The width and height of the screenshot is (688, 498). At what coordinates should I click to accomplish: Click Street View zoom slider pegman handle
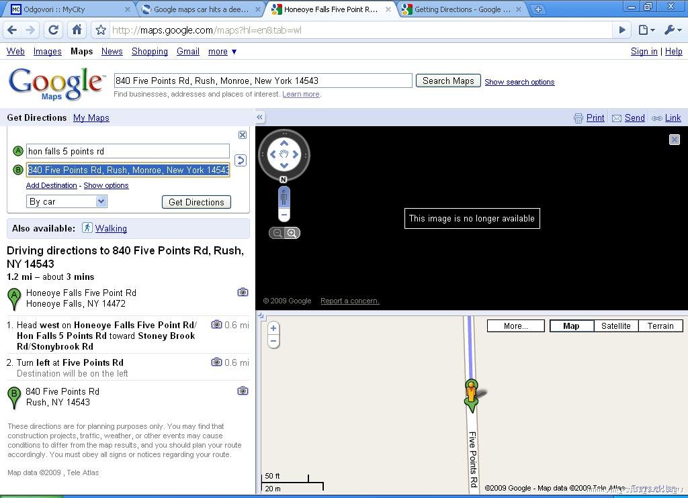284,197
